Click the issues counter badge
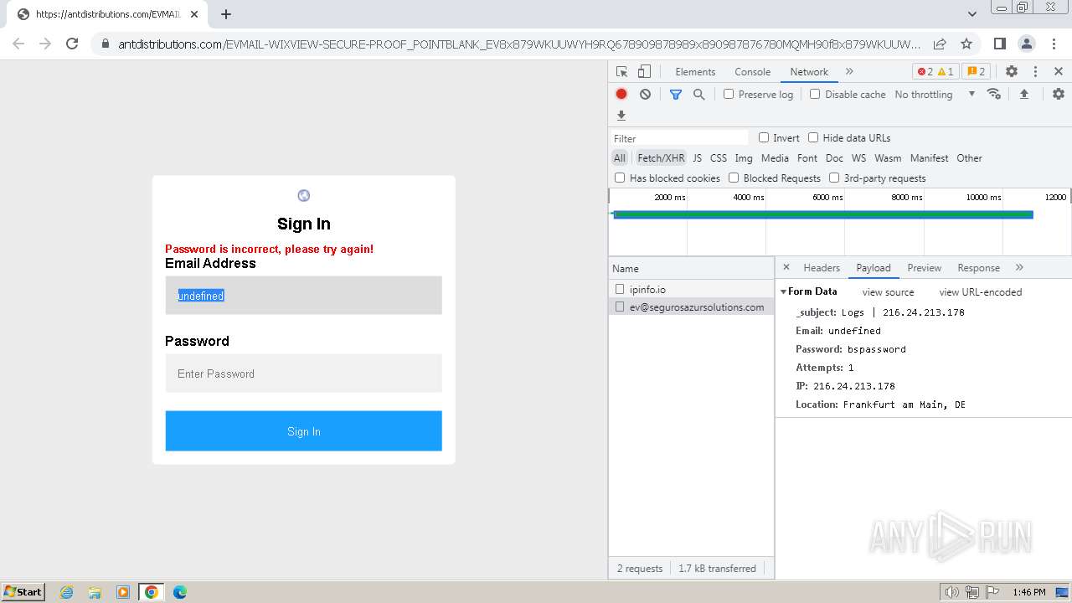This screenshot has width=1072, height=603. coord(977,71)
